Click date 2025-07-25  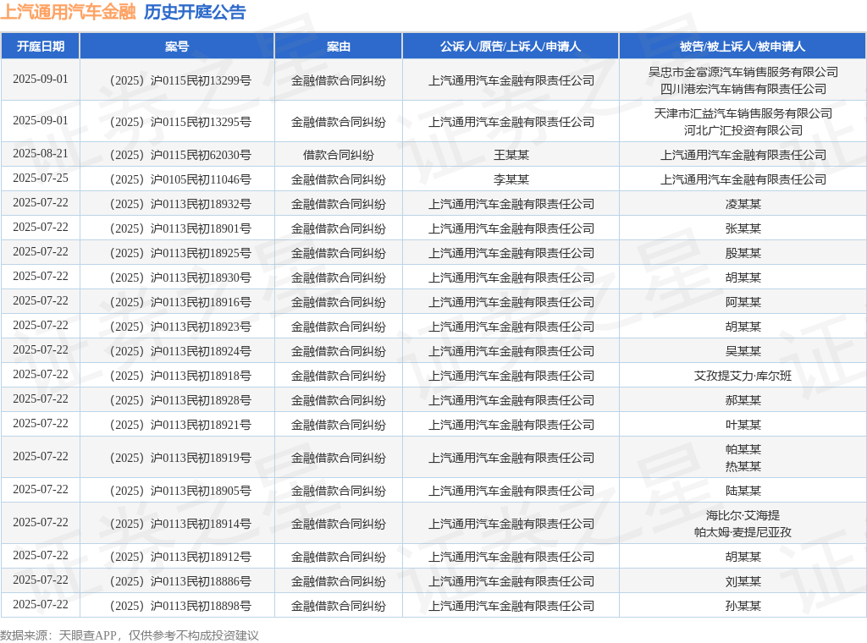click(41, 178)
